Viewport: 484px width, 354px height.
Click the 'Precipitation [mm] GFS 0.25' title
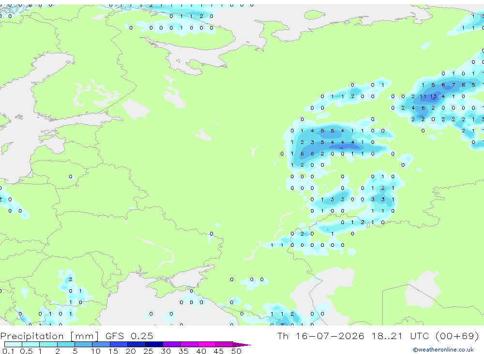tap(76, 336)
